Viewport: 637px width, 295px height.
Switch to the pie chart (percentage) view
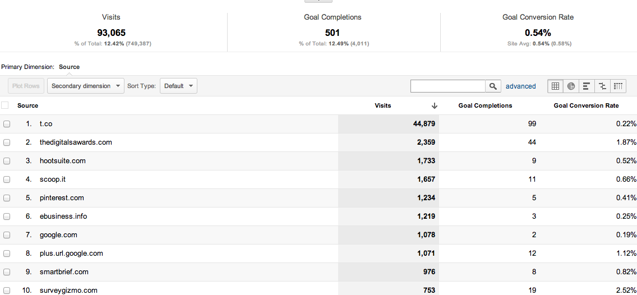point(571,86)
